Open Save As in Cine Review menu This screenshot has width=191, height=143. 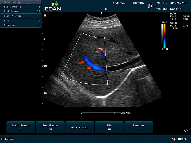click(21, 25)
